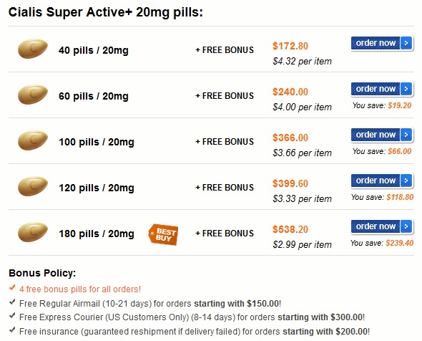
Task: Click the pill image for 60 pills
Action: click(x=33, y=95)
